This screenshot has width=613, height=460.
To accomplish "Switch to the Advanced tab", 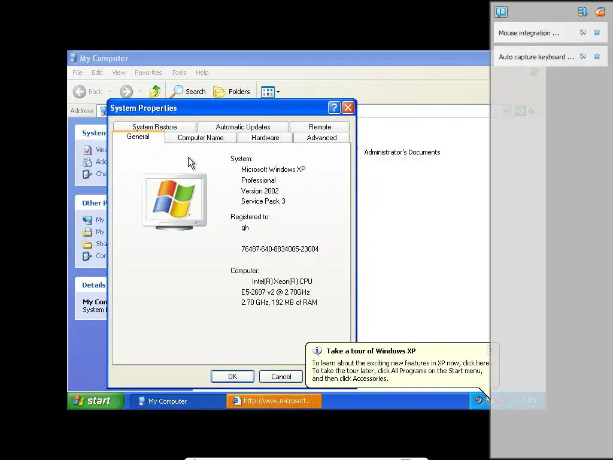I will point(321,138).
